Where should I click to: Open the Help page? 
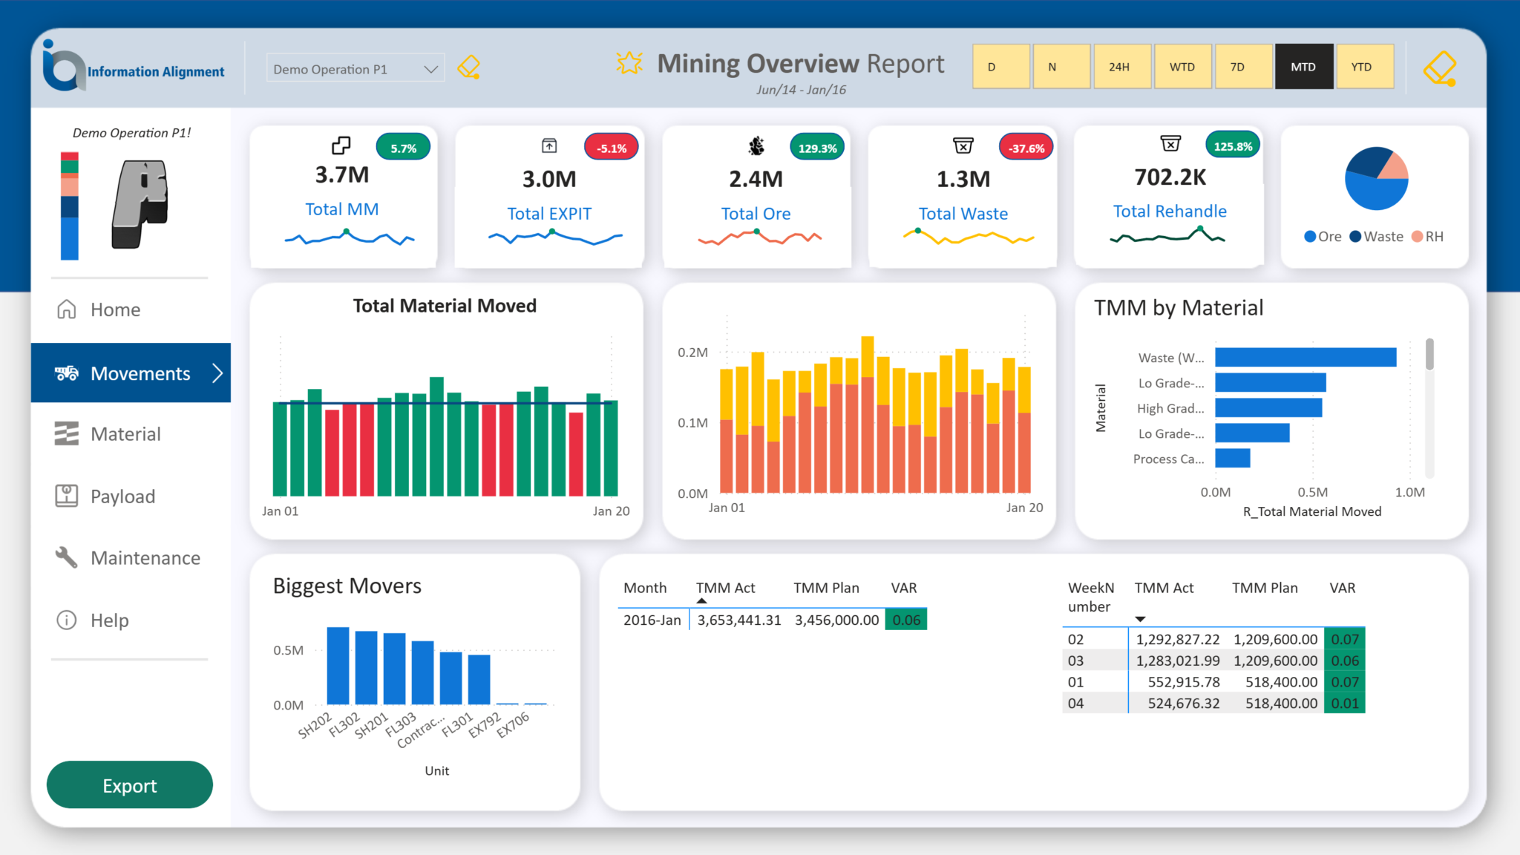click(131, 620)
